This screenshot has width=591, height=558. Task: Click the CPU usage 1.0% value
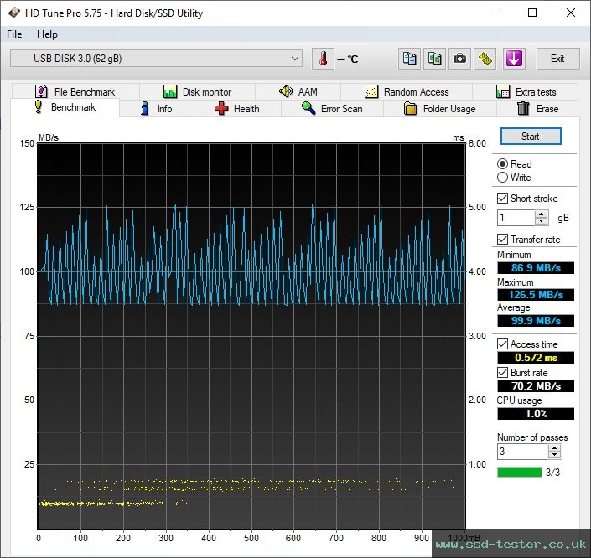pos(536,414)
